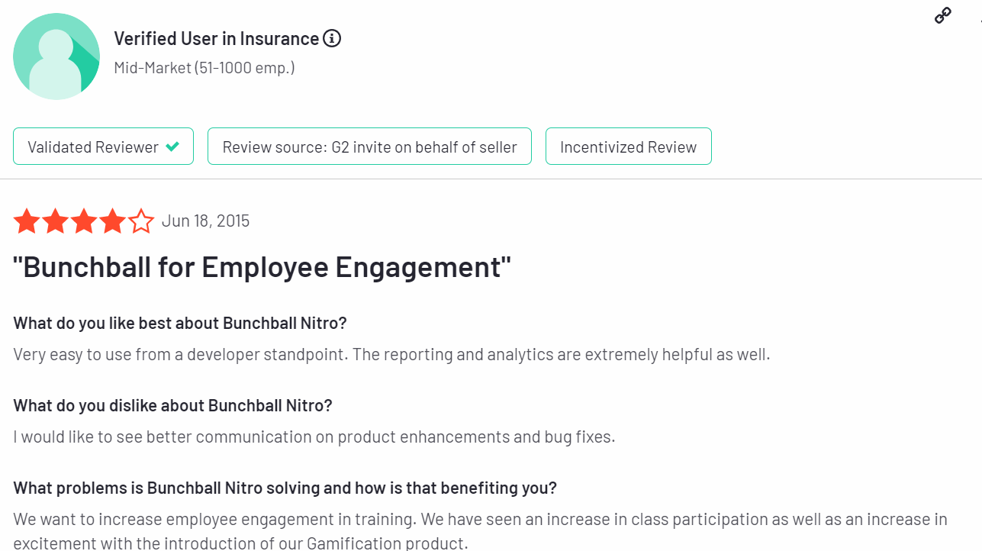Click the info icon beside Verified User

click(332, 38)
